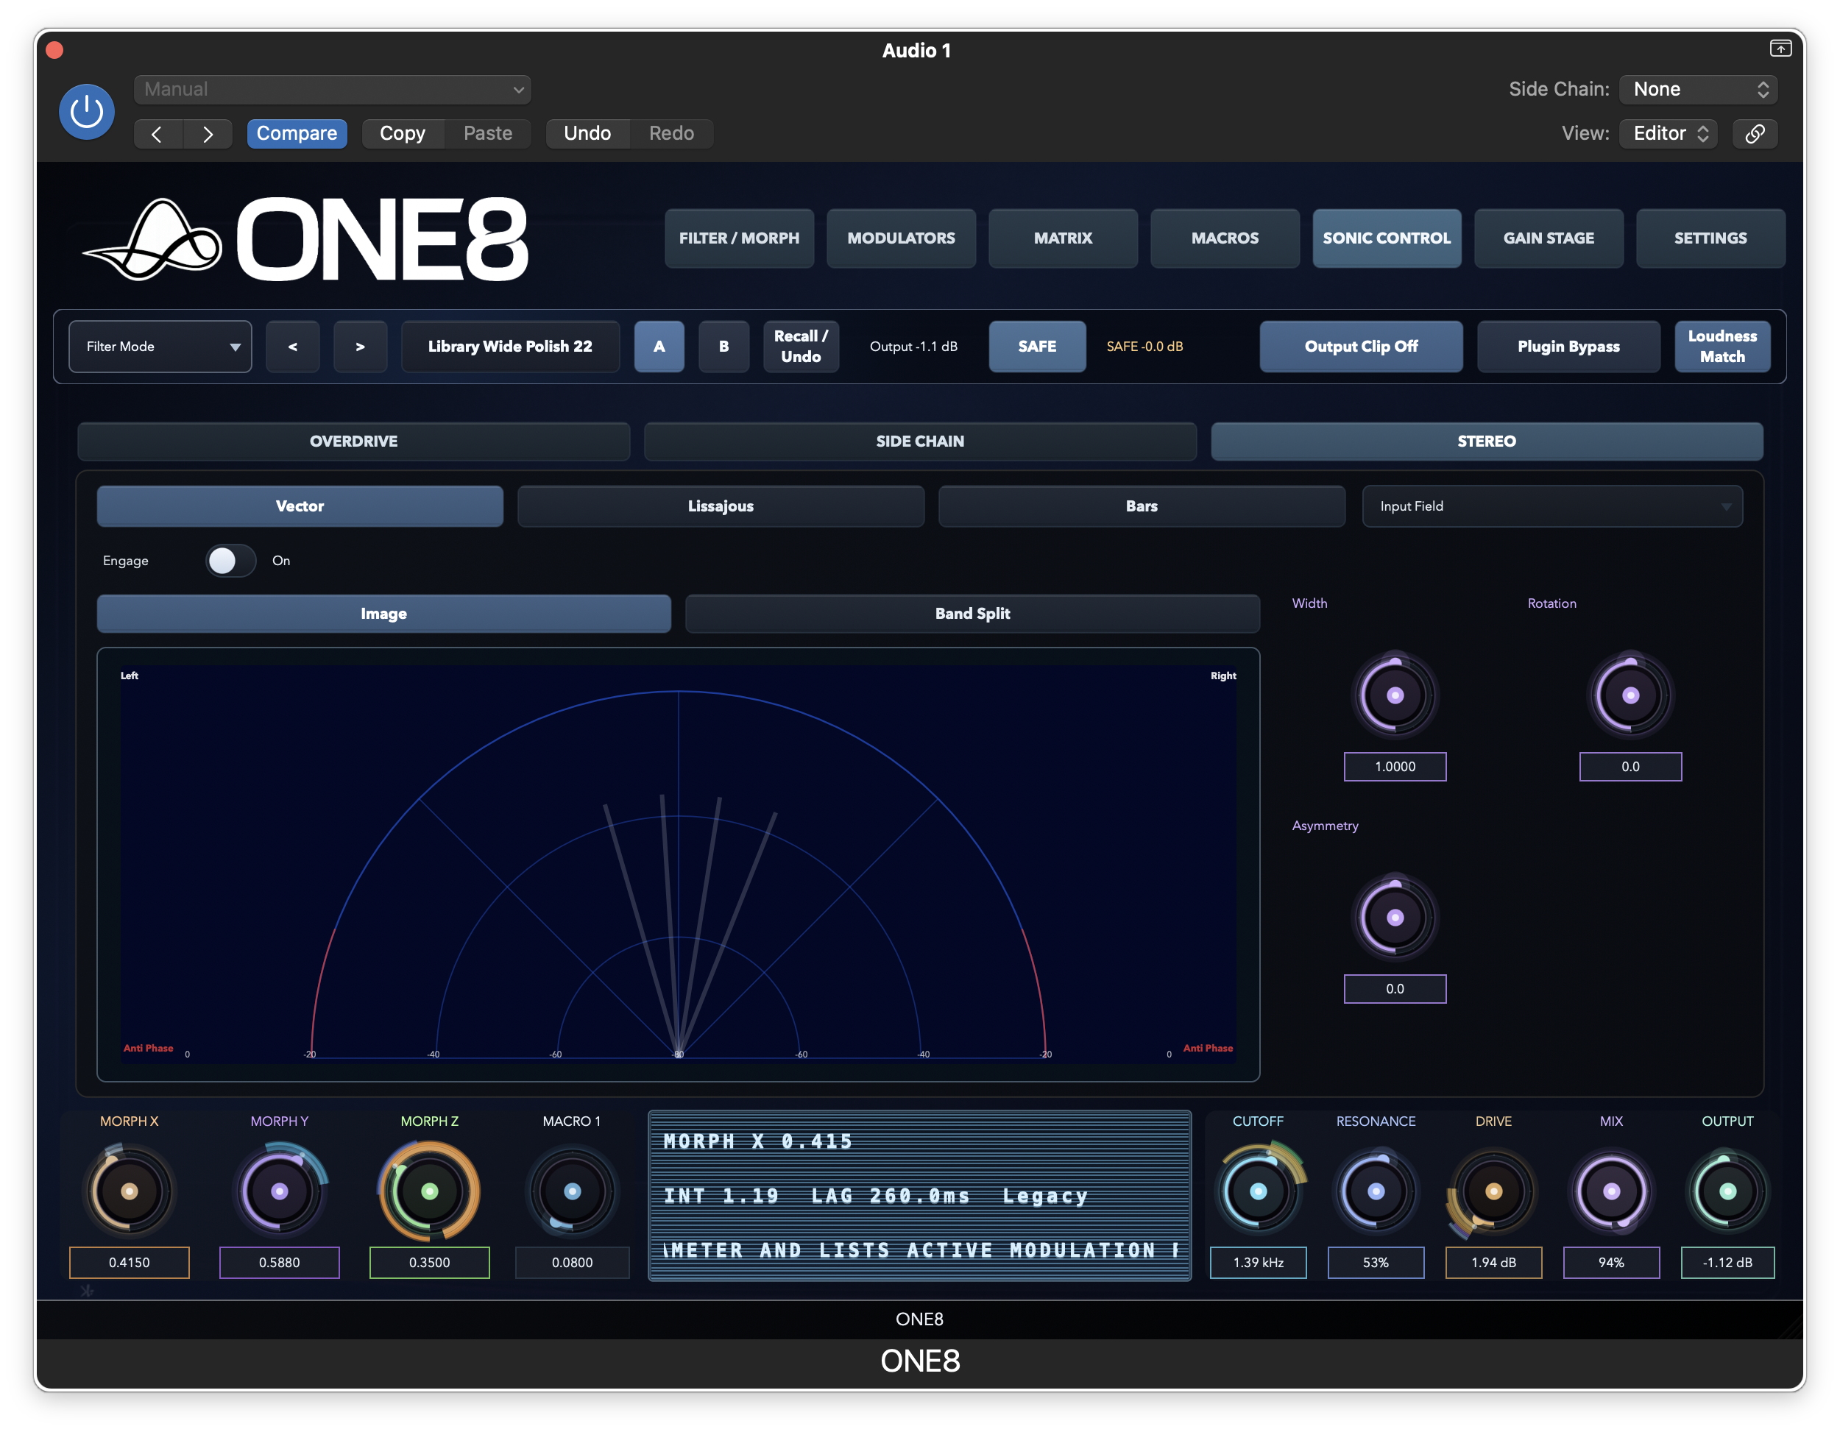This screenshot has height=1432, width=1840.
Task: Select the SIDE CHAIN section
Action: click(x=919, y=442)
